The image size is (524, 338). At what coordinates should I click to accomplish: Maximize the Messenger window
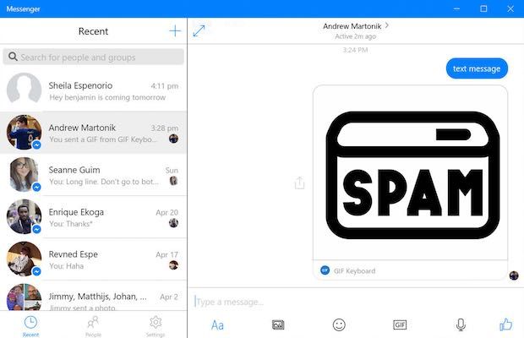coord(483,8)
